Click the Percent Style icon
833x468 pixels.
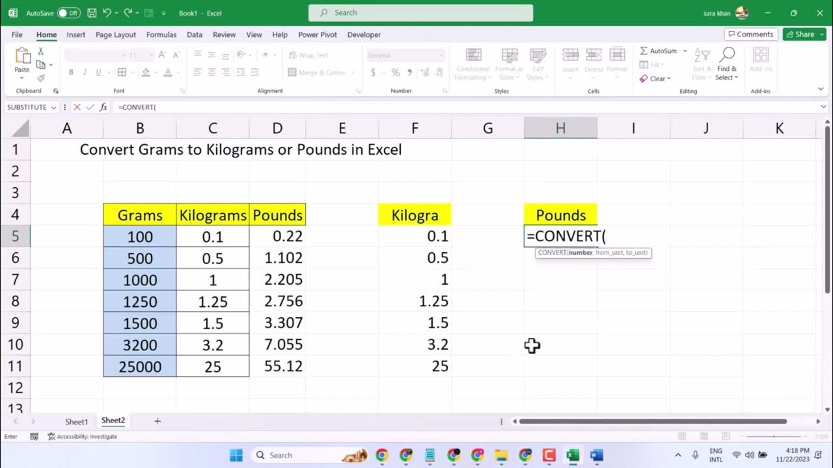(x=395, y=73)
